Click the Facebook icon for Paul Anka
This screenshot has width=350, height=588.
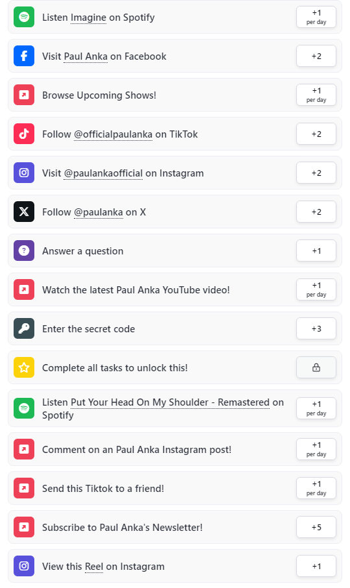pos(24,56)
